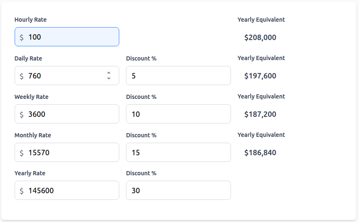Click the dollar sign in Daily Rate
359x222 pixels.
tap(22, 76)
